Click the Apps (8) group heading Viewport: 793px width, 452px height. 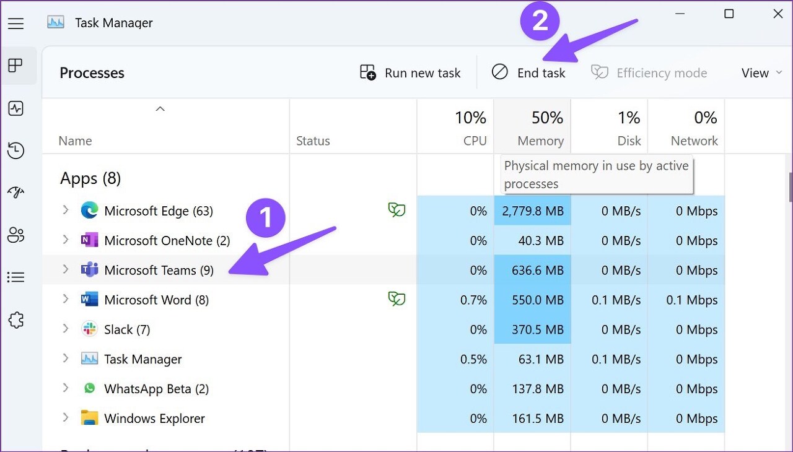click(x=90, y=178)
